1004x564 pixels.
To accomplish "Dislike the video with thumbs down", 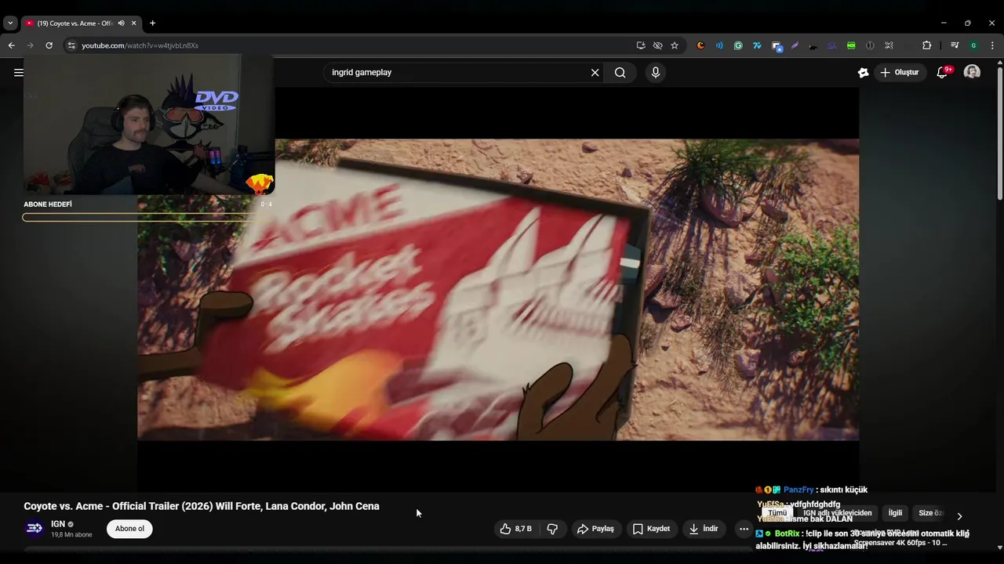I will pos(552,529).
